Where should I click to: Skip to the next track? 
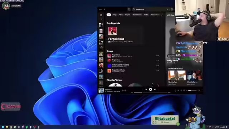[x=155, y=89]
